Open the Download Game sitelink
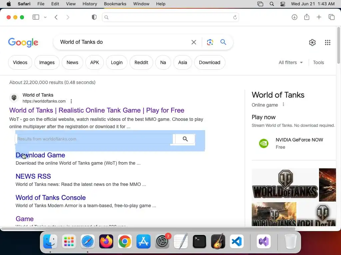The image size is (341, 255). point(40,155)
